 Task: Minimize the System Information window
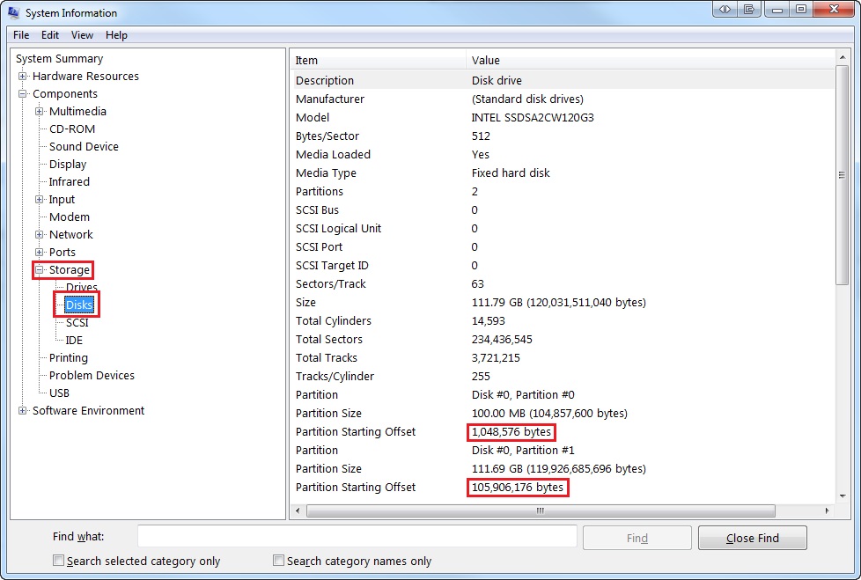(x=777, y=10)
